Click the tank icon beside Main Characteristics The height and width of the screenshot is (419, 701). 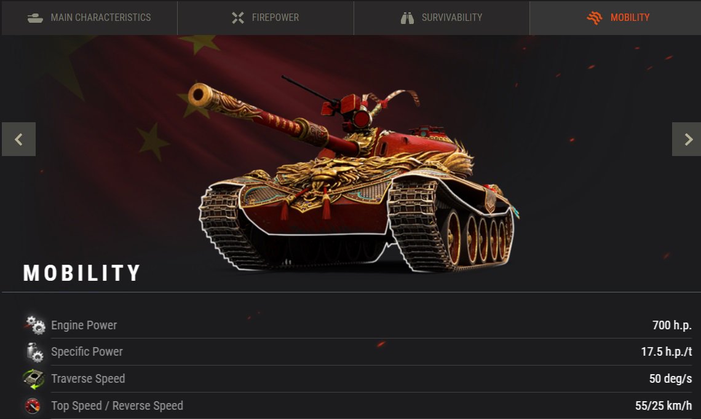[35, 18]
